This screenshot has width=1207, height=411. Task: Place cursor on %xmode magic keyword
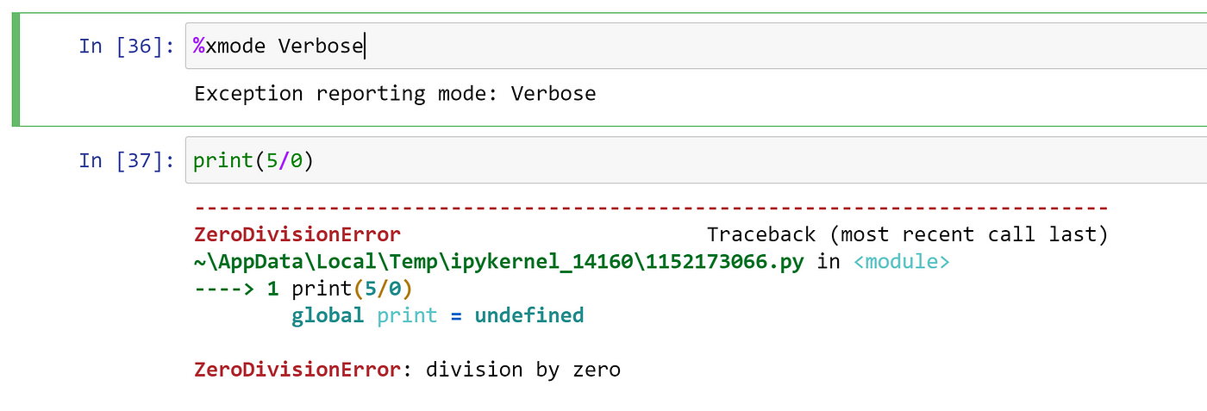tap(229, 46)
